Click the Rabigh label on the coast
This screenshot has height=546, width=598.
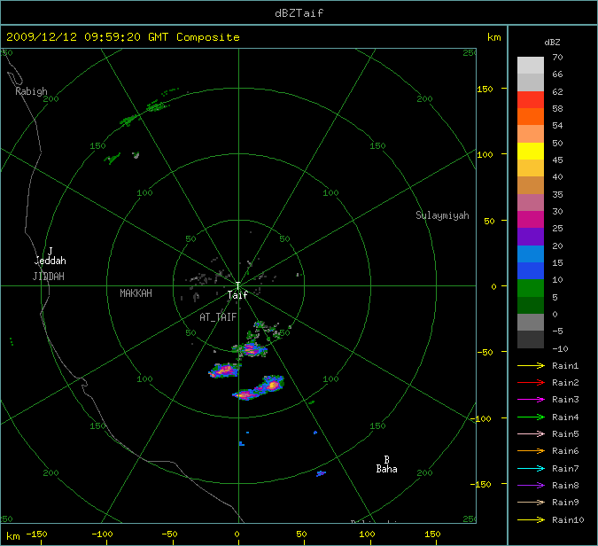(31, 91)
